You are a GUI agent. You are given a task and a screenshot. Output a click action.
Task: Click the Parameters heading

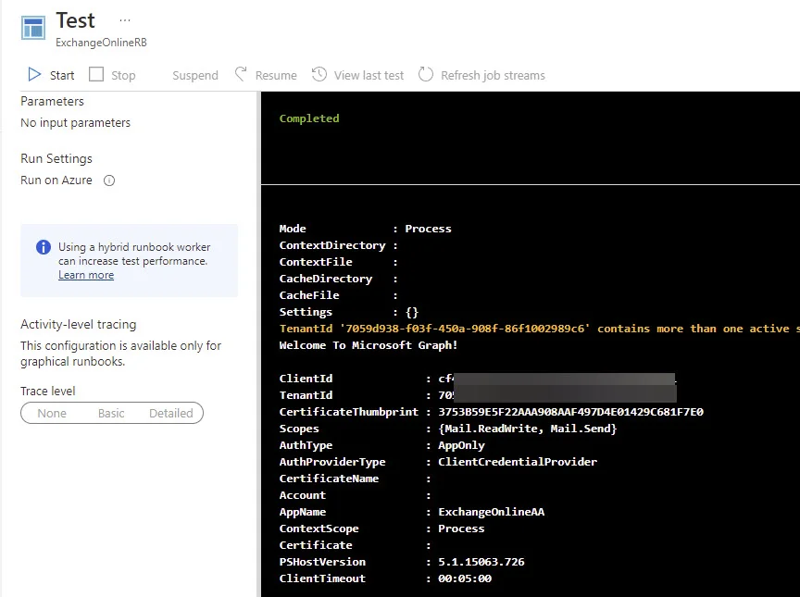[x=52, y=101]
